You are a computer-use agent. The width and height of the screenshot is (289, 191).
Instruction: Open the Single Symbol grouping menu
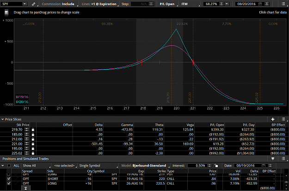coord(98,166)
